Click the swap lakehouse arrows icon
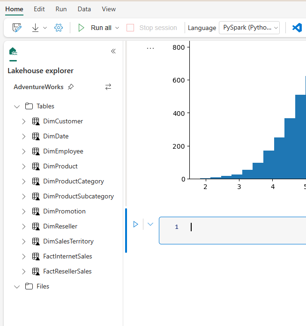The width and height of the screenshot is (306, 326). click(108, 87)
